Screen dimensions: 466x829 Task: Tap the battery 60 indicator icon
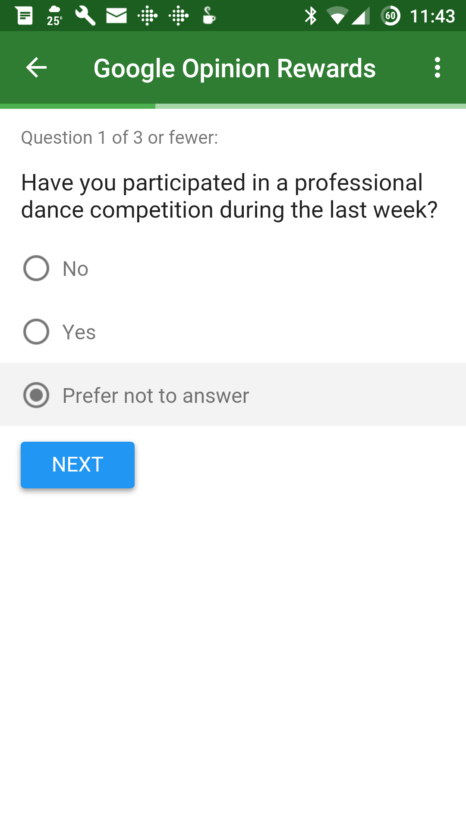(390, 16)
